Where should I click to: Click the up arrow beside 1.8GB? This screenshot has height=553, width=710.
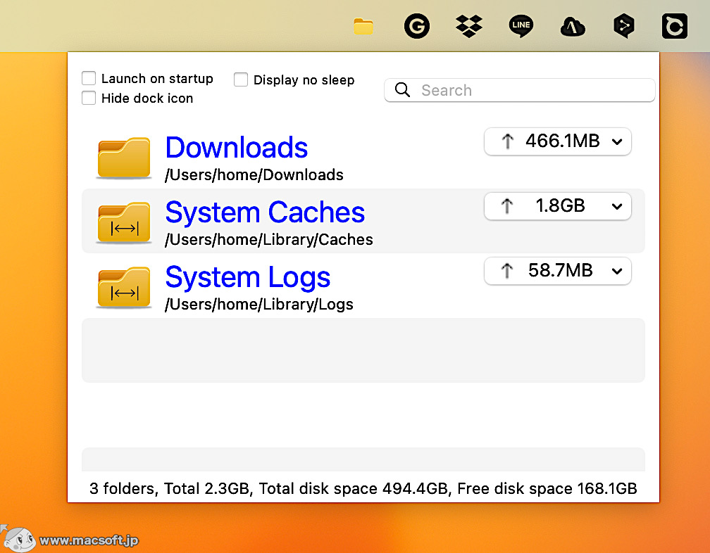click(x=507, y=206)
